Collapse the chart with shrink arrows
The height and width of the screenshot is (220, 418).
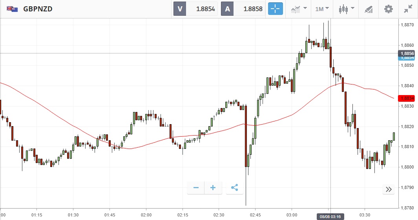point(408,9)
